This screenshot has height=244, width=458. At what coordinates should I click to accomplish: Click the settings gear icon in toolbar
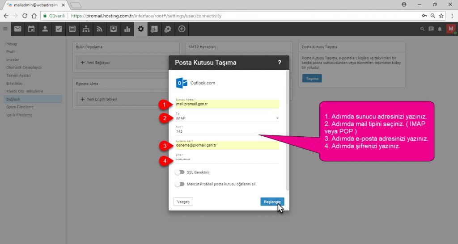point(141,29)
